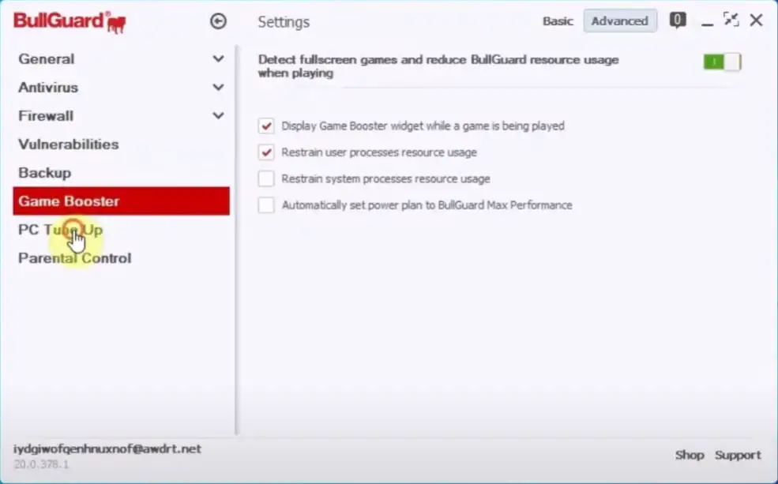Close the BullGuard settings window
The height and width of the screenshot is (484, 778).
(757, 21)
